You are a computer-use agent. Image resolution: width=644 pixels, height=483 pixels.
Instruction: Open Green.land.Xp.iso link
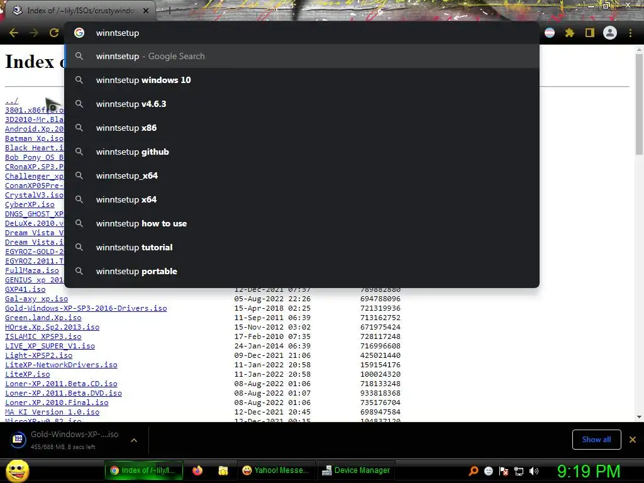pos(43,318)
